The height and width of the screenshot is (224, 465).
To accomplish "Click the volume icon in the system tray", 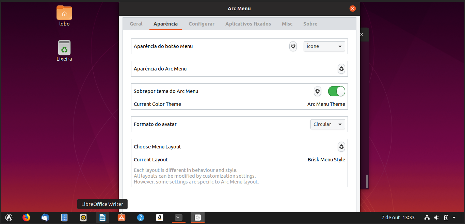I will coord(436,217).
